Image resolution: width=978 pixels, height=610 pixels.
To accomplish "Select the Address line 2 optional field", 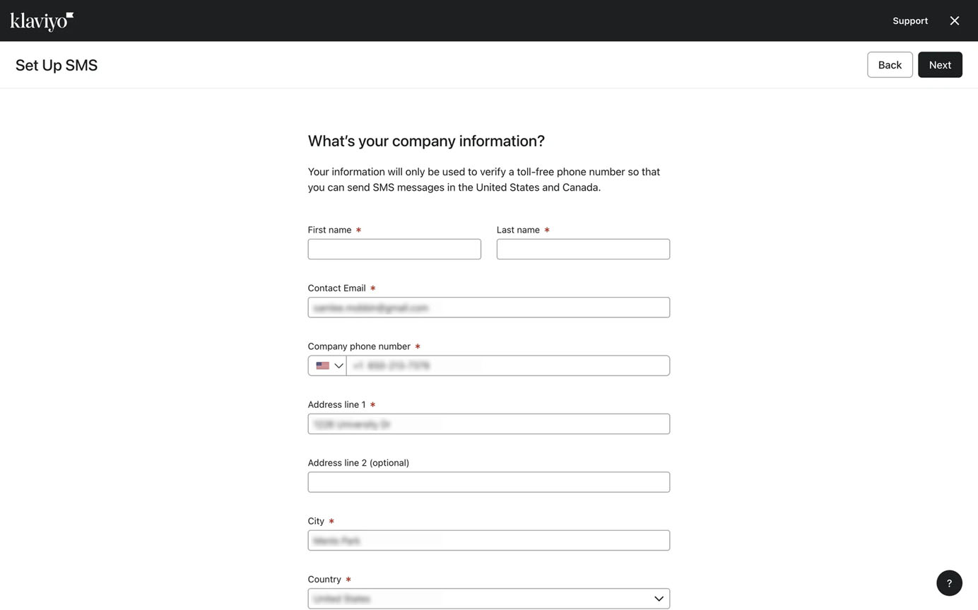I will pos(488,481).
